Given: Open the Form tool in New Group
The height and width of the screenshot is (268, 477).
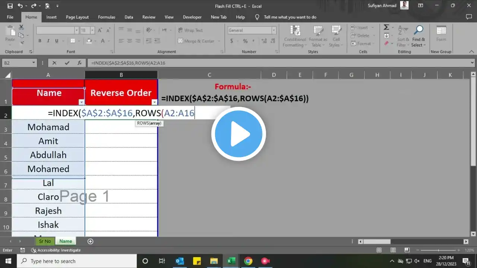Looking at the screenshot, I should coord(441,34).
